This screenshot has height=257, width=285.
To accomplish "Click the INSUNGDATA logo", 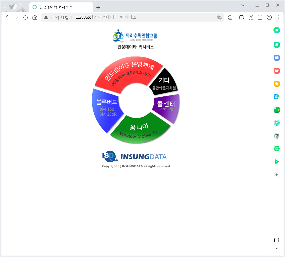I will pos(135,156).
